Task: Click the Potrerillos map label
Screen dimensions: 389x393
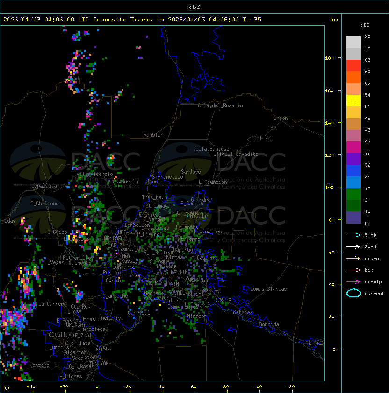Action: tap(78, 257)
